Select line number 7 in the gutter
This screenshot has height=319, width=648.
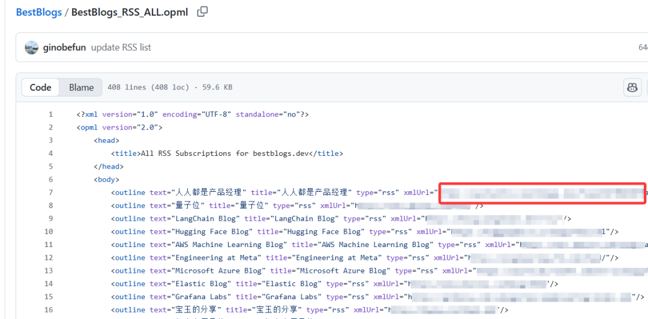[x=50, y=192]
